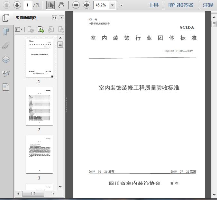
Task: Click thumbnail panel horizontal scroll right arrow
Action: [53, 194]
